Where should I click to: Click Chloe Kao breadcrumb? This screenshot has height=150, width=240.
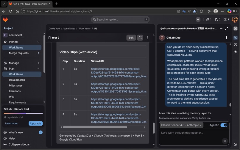click(54, 29)
